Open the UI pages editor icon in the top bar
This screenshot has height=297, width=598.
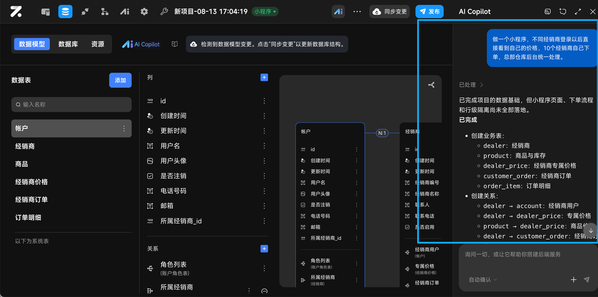pos(45,12)
